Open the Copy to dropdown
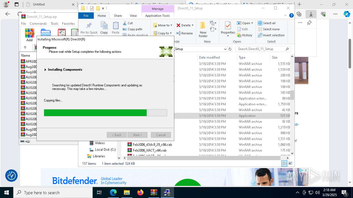 coord(163,33)
